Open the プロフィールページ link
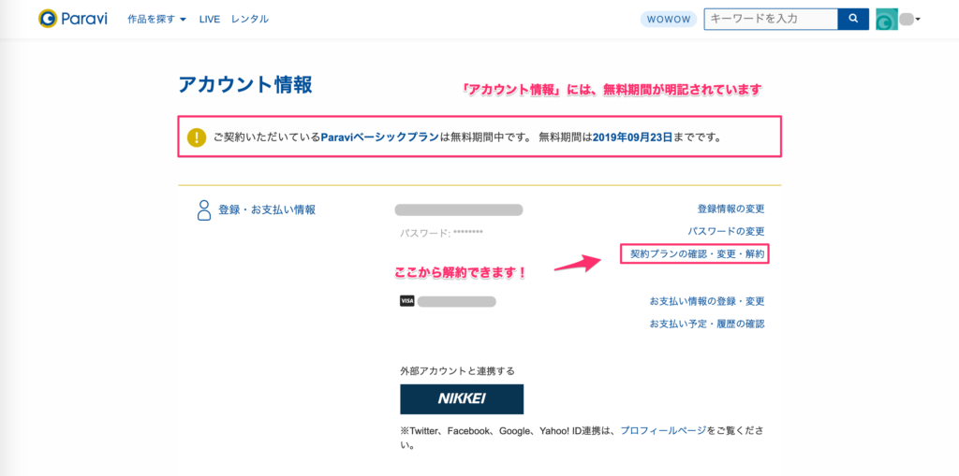The height and width of the screenshot is (476, 959). tap(663, 431)
